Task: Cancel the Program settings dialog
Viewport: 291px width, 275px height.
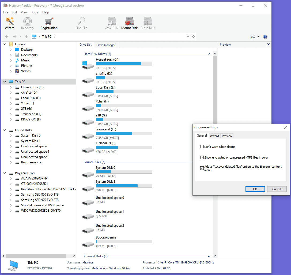Action: (277, 189)
